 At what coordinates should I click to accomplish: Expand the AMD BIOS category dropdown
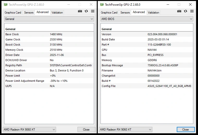[147, 19]
